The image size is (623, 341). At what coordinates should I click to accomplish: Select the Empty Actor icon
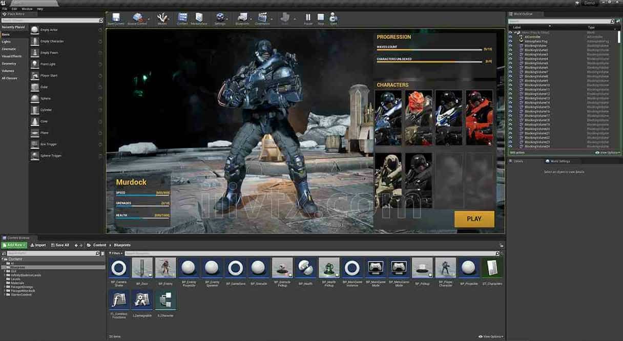[35, 30]
